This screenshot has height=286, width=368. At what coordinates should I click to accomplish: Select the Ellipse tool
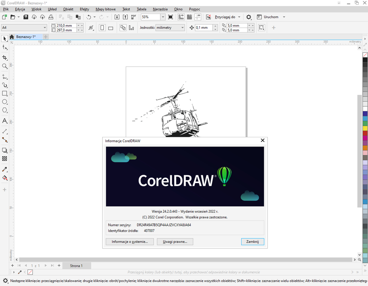click(4, 102)
